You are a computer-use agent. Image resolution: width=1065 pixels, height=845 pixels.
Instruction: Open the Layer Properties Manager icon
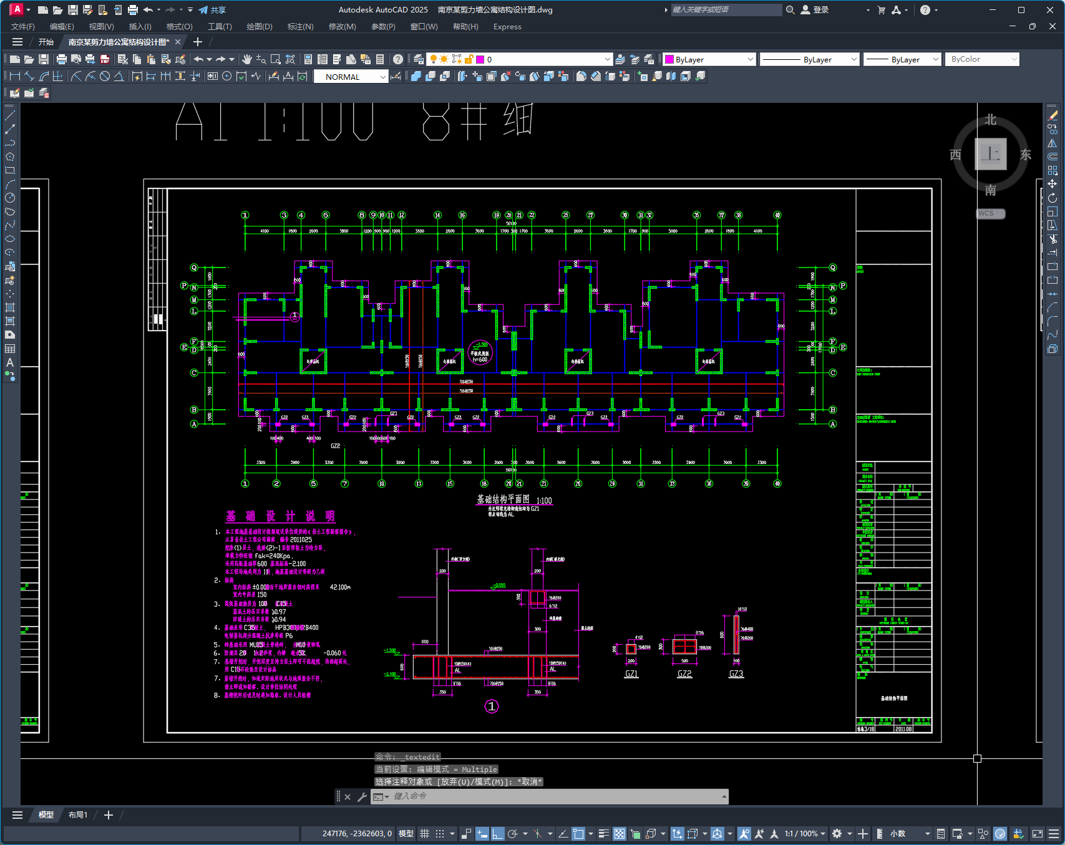(x=419, y=59)
